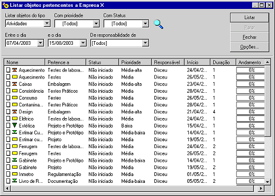Click the Listar button
The width and height of the screenshot is (275, 196).
(x=250, y=17)
